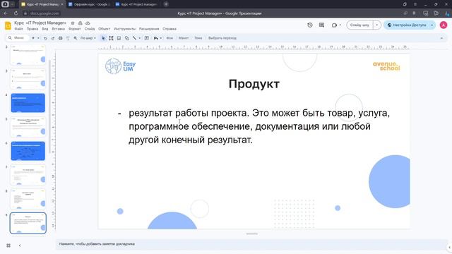Undo the last action
This screenshot has width=452, height=254.
(x=45, y=38)
